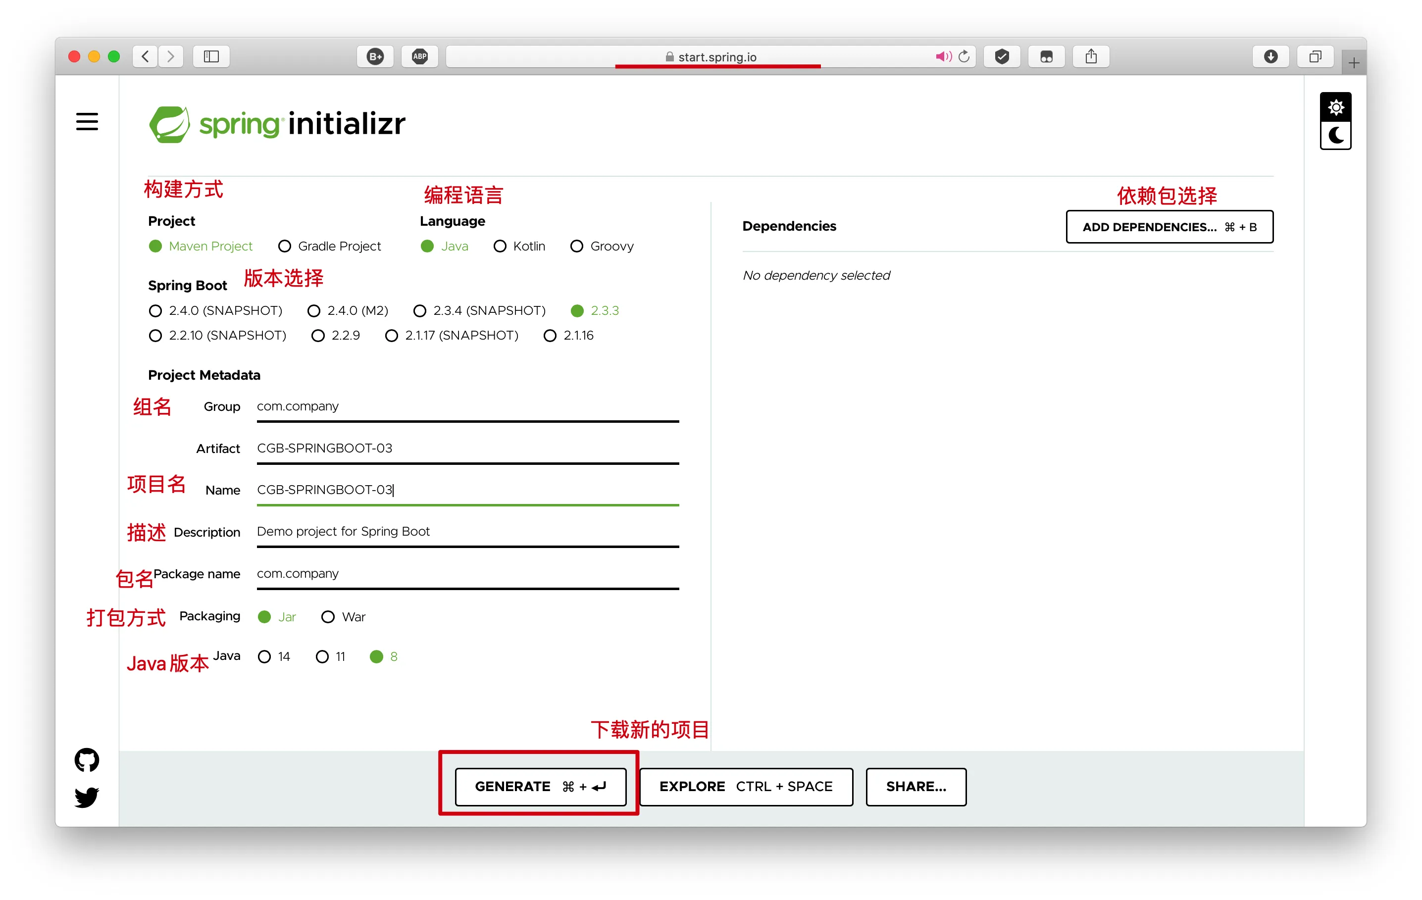The image size is (1422, 900).
Task: Choose Java as the language
Action: click(445, 246)
